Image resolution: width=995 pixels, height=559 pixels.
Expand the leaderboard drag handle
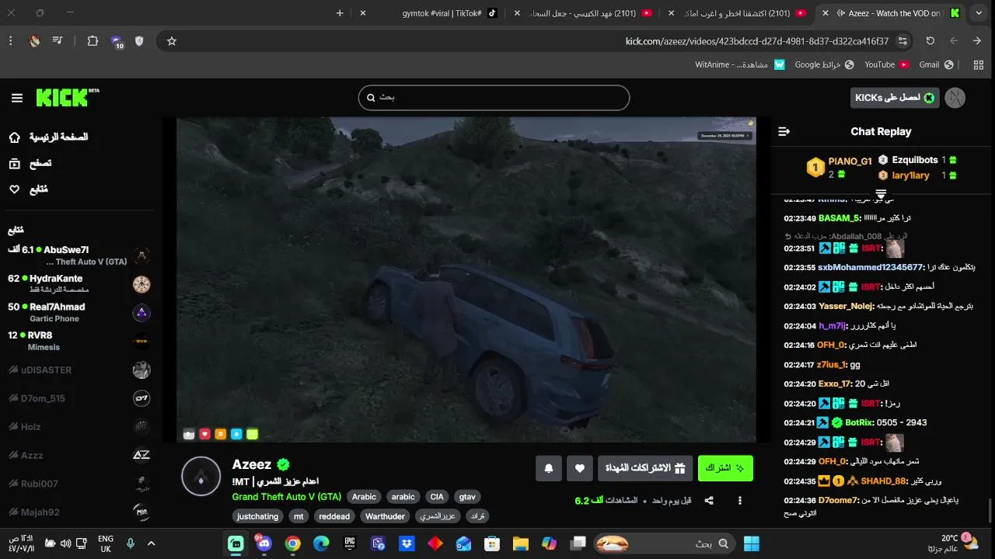pyautogui.click(x=881, y=193)
